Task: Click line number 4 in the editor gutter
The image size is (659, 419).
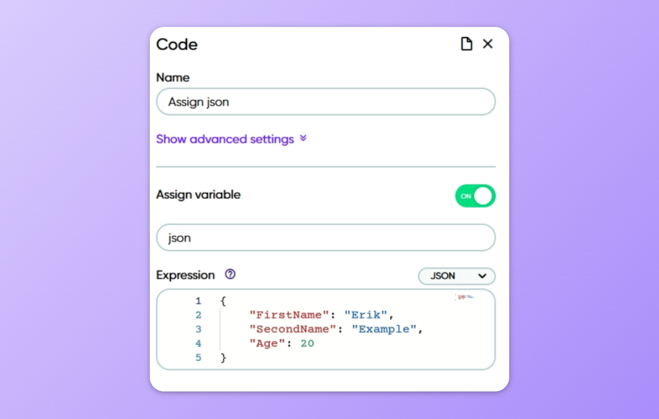Action: click(198, 344)
